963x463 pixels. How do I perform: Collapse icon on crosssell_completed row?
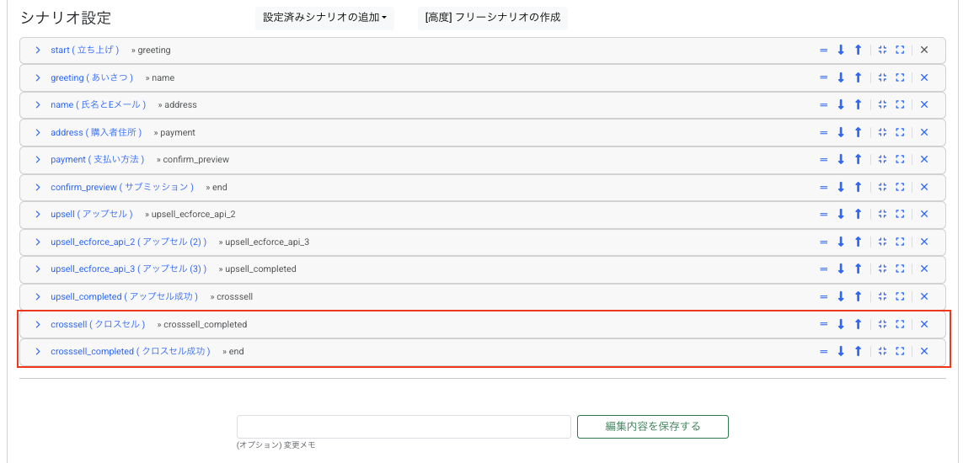point(883,351)
